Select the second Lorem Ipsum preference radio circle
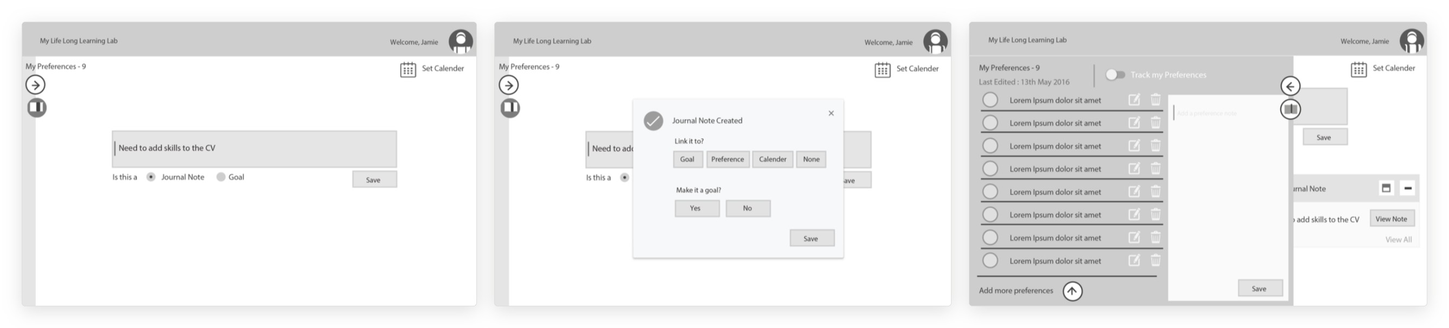 pyautogui.click(x=990, y=123)
